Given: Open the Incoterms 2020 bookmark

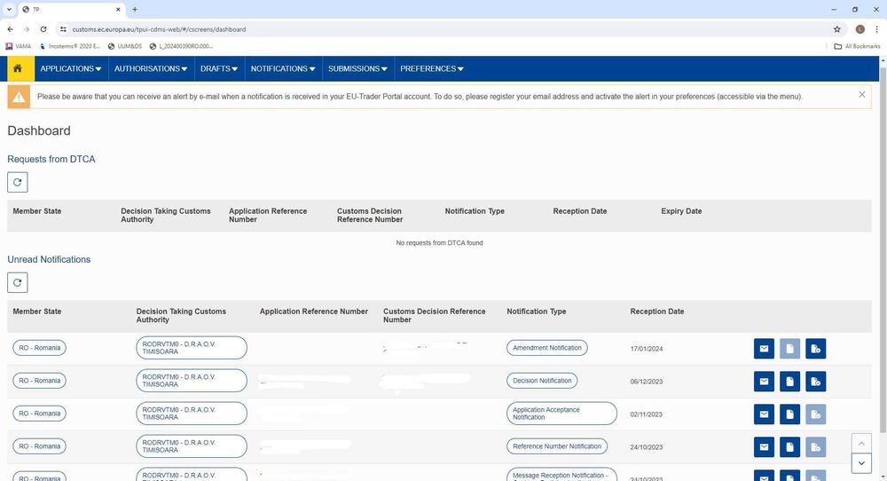Looking at the screenshot, I should pos(70,46).
